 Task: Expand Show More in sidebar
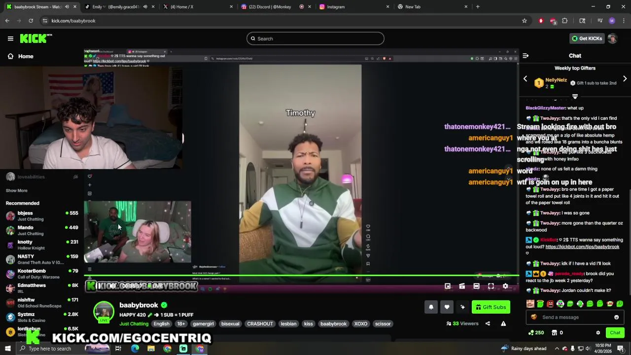(x=16, y=190)
